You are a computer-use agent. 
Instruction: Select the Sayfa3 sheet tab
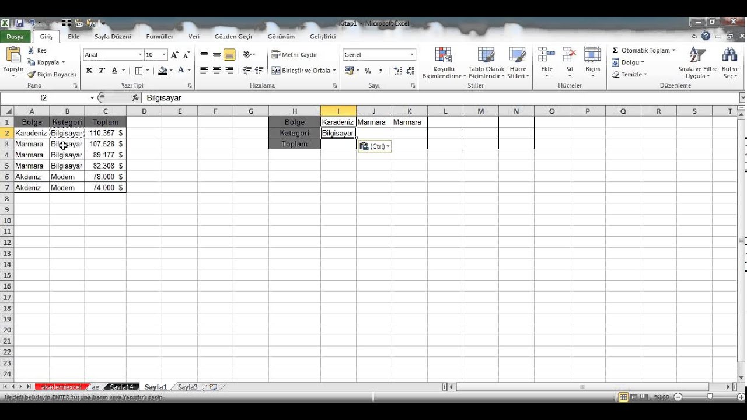coord(187,387)
